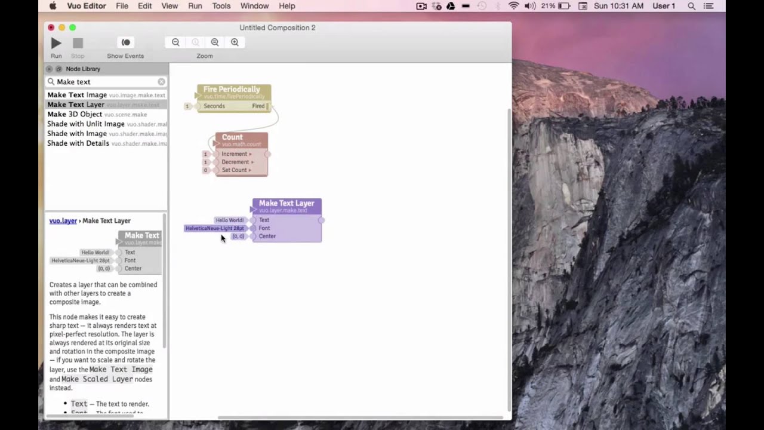
Task: Click the Node Library detach icon
Action: point(58,69)
